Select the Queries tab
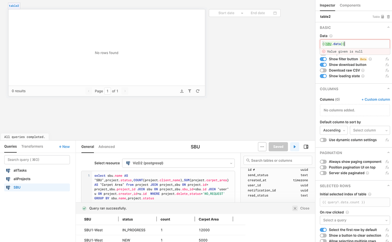 [11, 147]
